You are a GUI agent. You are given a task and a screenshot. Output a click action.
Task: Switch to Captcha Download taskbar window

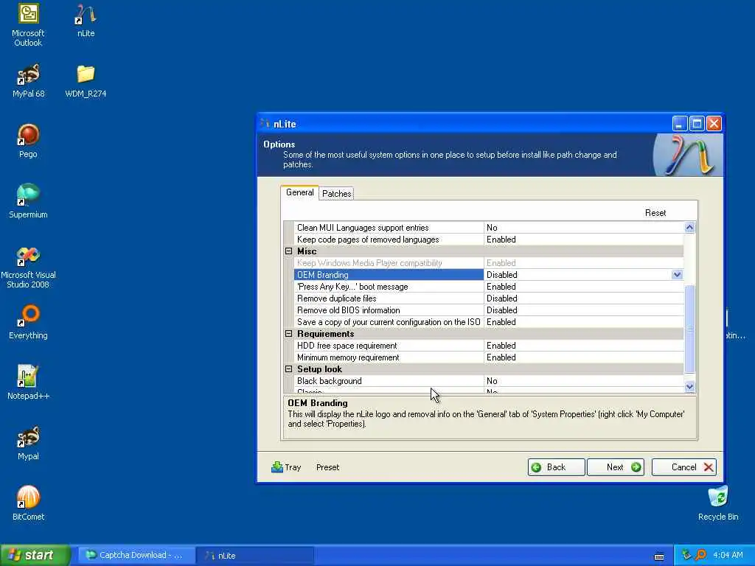(x=136, y=555)
